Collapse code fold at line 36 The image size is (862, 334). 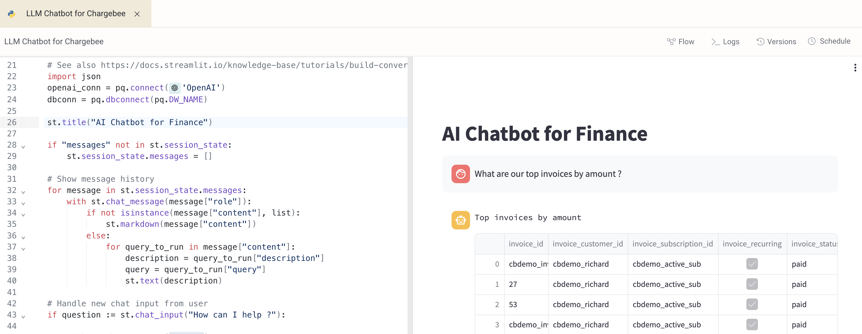pyautogui.click(x=23, y=237)
